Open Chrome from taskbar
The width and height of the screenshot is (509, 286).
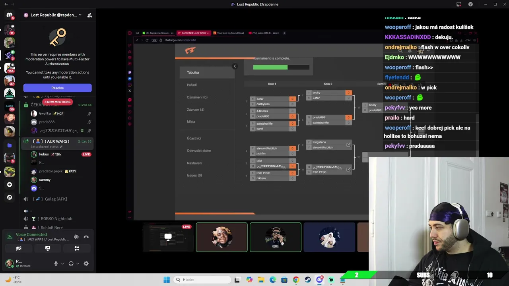[296, 280]
